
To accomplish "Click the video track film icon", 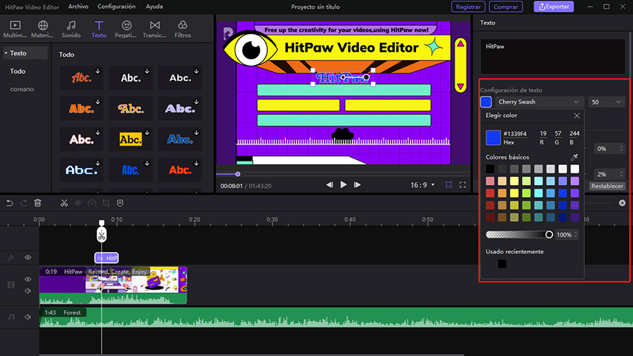I will click(11, 285).
